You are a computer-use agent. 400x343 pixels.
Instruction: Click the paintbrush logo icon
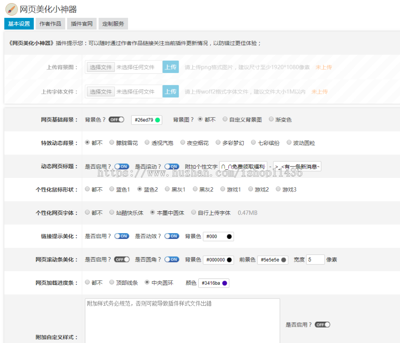tap(11, 9)
